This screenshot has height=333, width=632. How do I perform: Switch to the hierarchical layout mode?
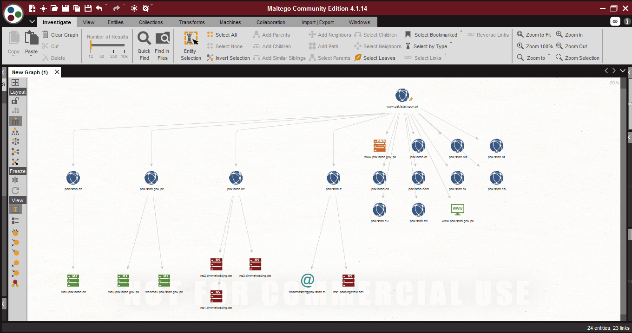tap(15, 131)
